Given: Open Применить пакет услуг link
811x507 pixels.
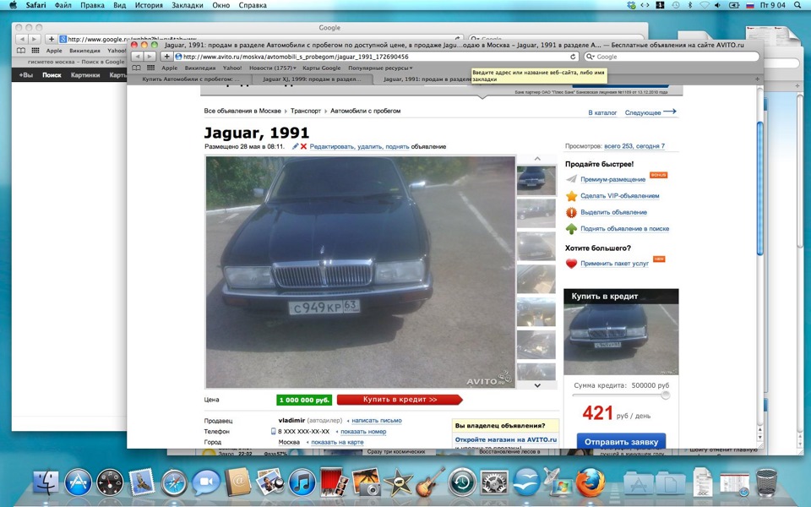Looking at the screenshot, I should (614, 264).
